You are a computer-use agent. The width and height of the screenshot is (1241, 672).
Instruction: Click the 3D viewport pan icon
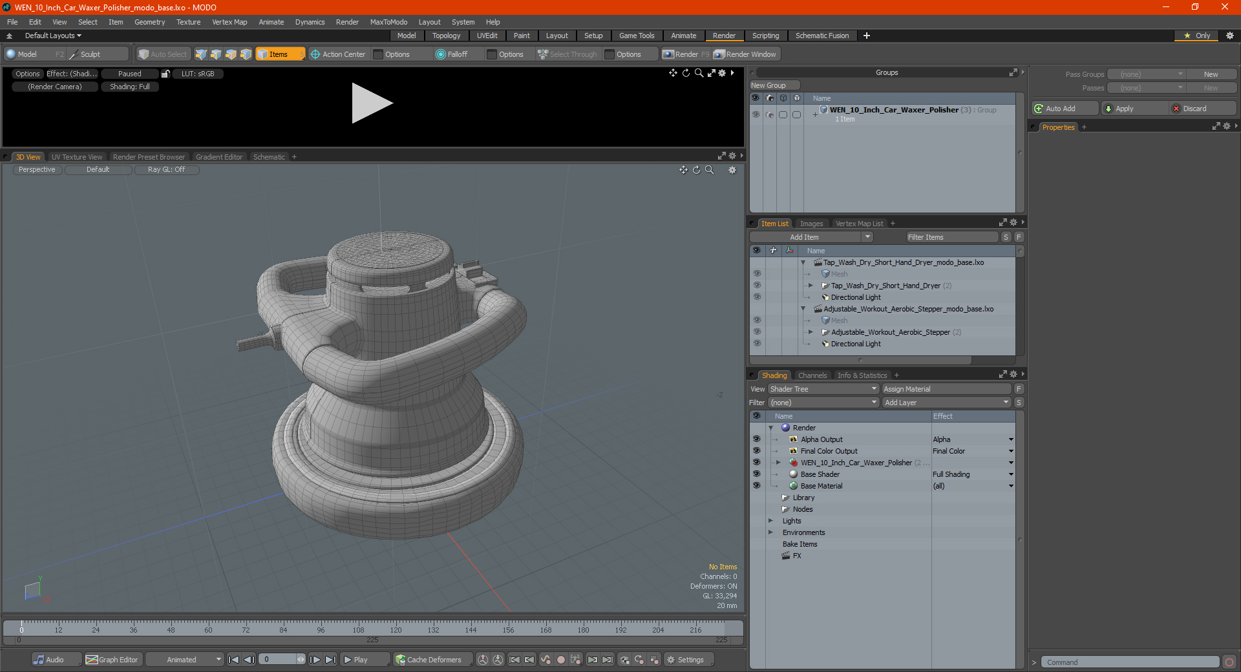(x=683, y=170)
